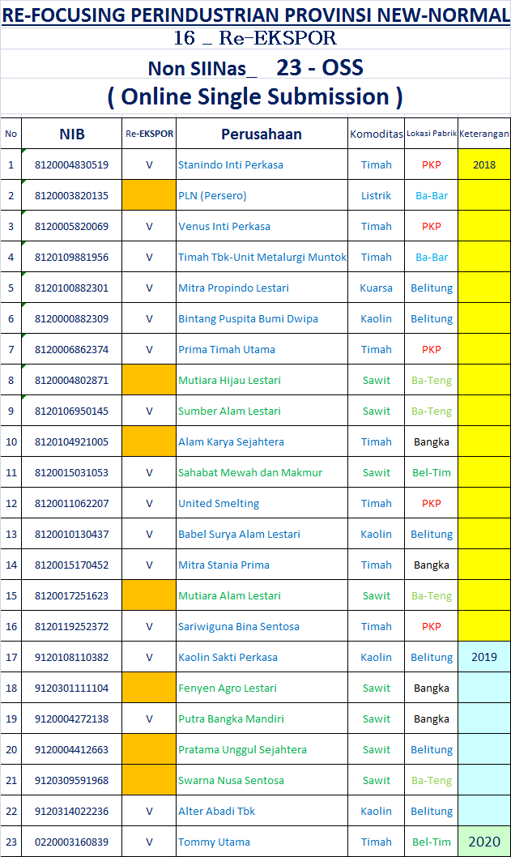Click company cell Bintang Puspita Bumi Dwipa
The image size is (511, 857).
pos(262,318)
